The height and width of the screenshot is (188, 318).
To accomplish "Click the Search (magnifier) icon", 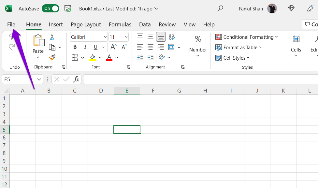I will click(x=220, y=8).
